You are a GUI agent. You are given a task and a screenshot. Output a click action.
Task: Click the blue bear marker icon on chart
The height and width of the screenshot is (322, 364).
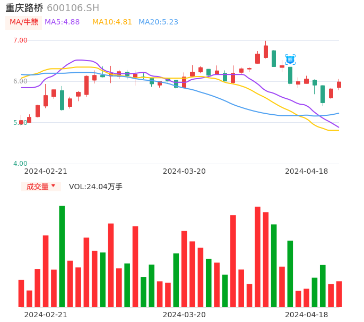pos(290,60)
